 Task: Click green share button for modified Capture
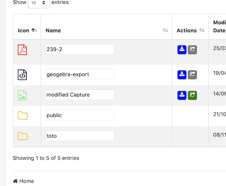tap(192, 95)
